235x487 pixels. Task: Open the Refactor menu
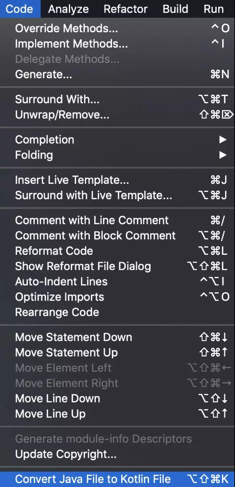[x=126, y=9]
